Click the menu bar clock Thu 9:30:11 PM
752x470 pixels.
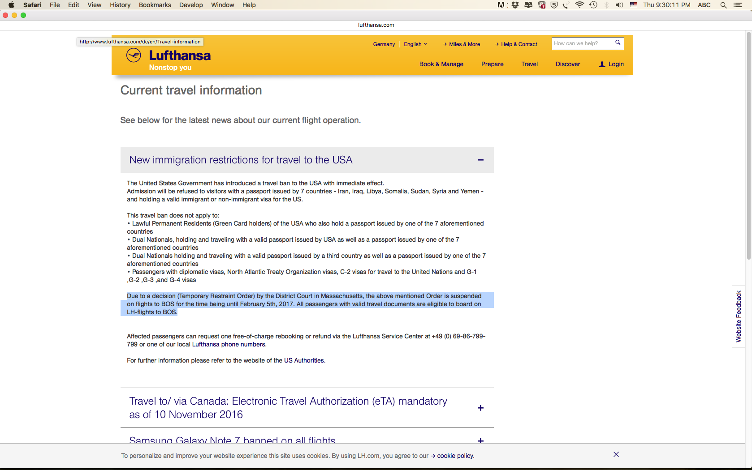667,5
